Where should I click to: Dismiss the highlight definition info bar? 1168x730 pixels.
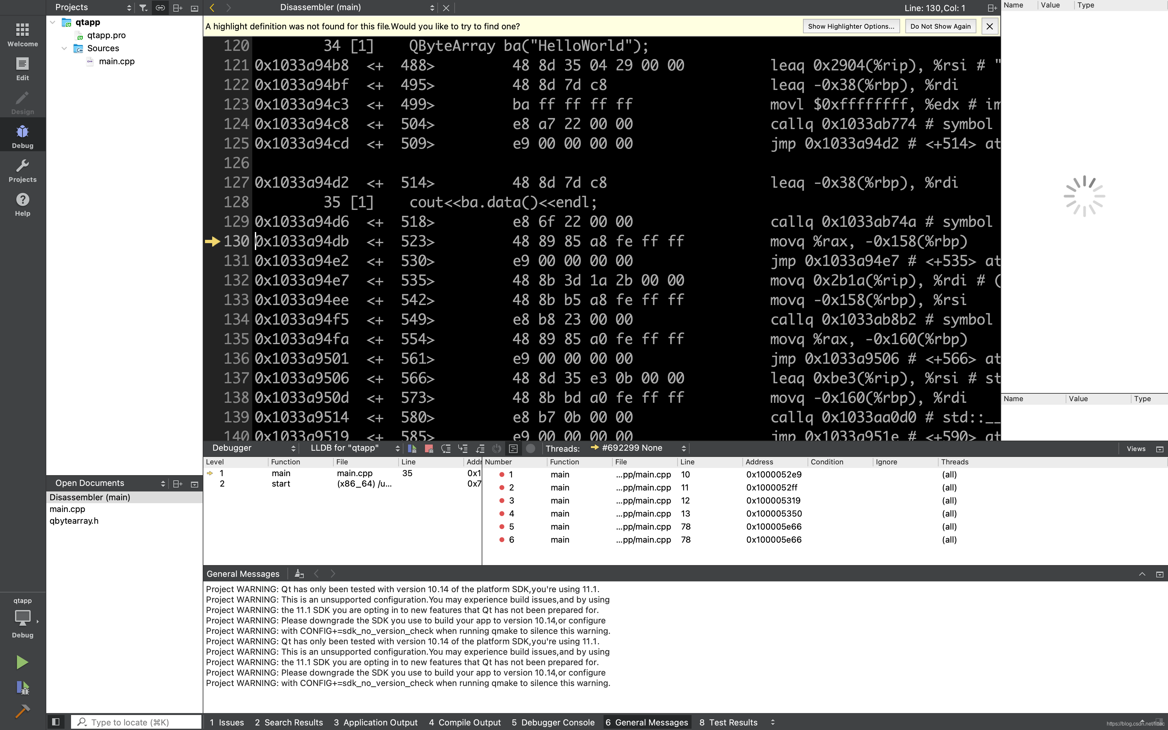990,26
